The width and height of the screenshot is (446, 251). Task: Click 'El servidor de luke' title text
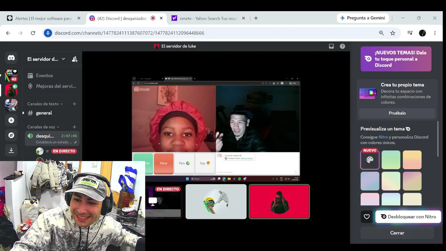click(178, 46)
